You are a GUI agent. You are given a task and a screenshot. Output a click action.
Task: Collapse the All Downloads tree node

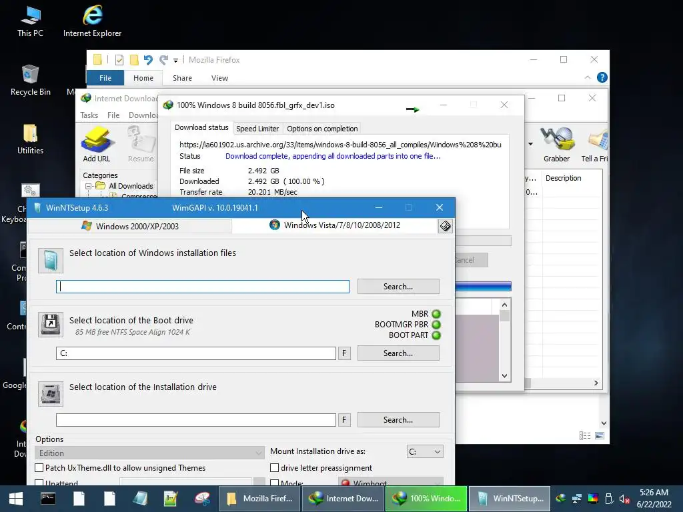(x=88, y=186)
